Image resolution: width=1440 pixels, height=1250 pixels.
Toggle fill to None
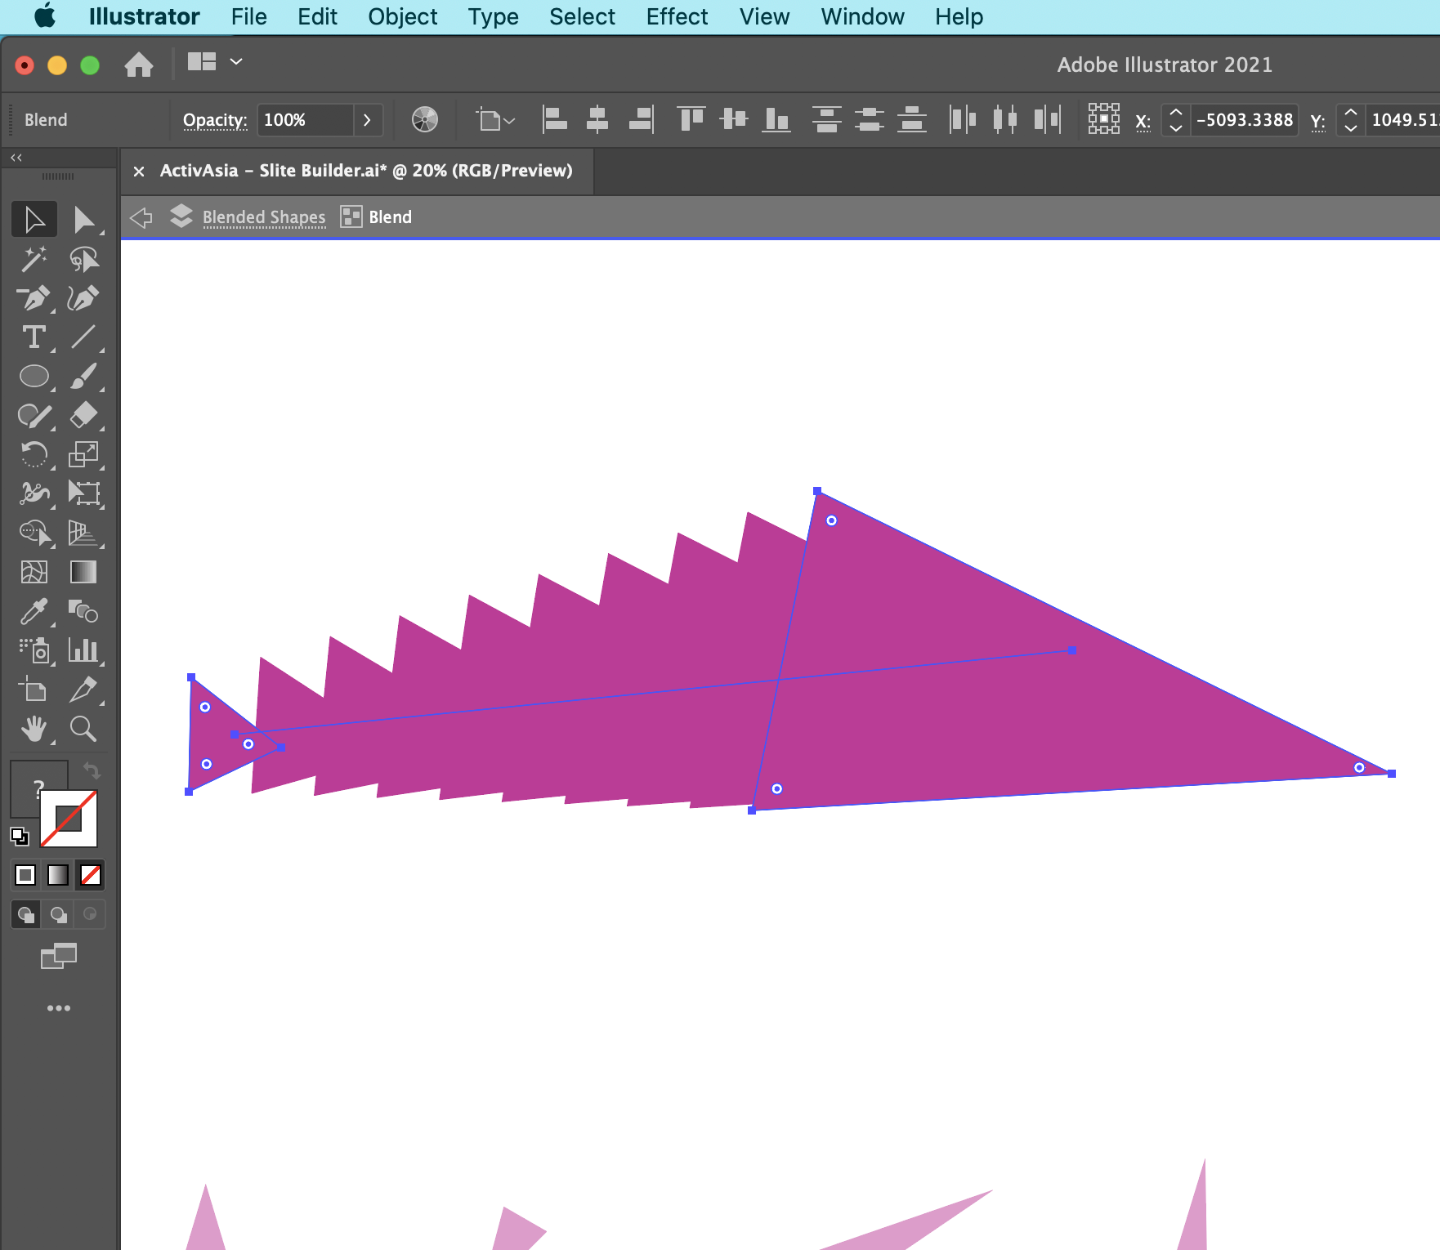(x=90, y=875)
